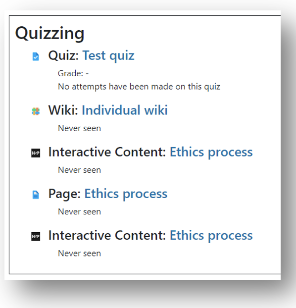Click 'Never seen' under the last Interactive Content

[x=79, y=254]
